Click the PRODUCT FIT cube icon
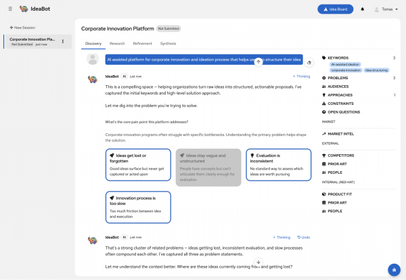The width and height of the screenshot is (406, 280). coord(323,194)
